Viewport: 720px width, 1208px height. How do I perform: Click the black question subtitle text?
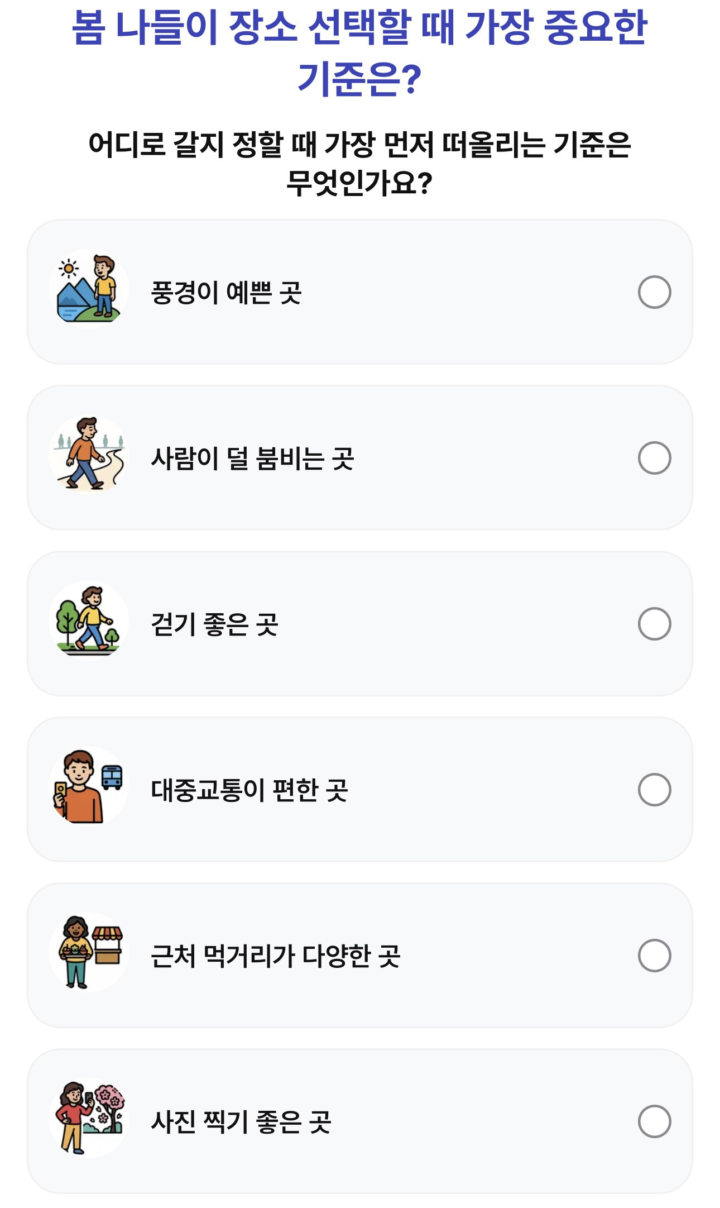click(359, 163)
